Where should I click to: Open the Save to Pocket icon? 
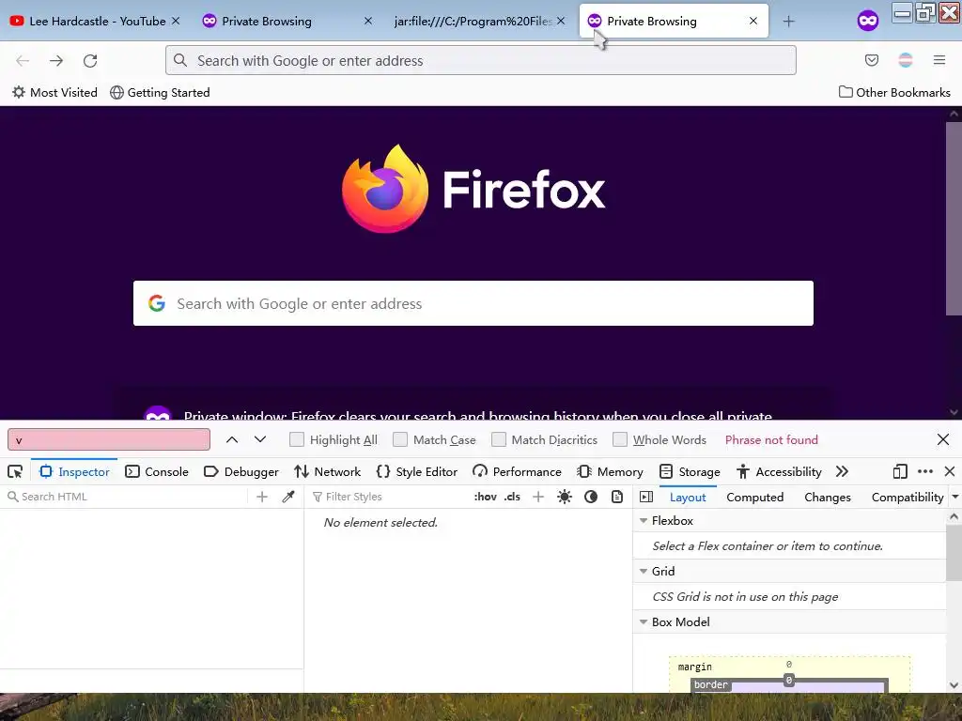(872, 60)
